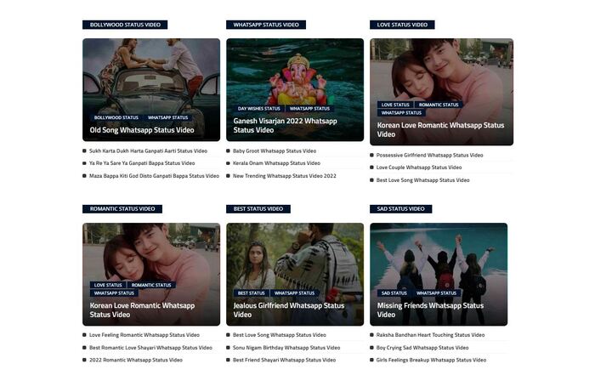Open the Jealous Girlfriend Whatsapp Status Video card
Screen dimensions: 612x392
click(x=295, y=274)
